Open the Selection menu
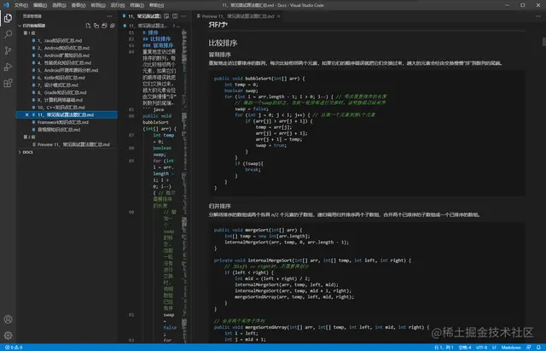 point(59,5)
